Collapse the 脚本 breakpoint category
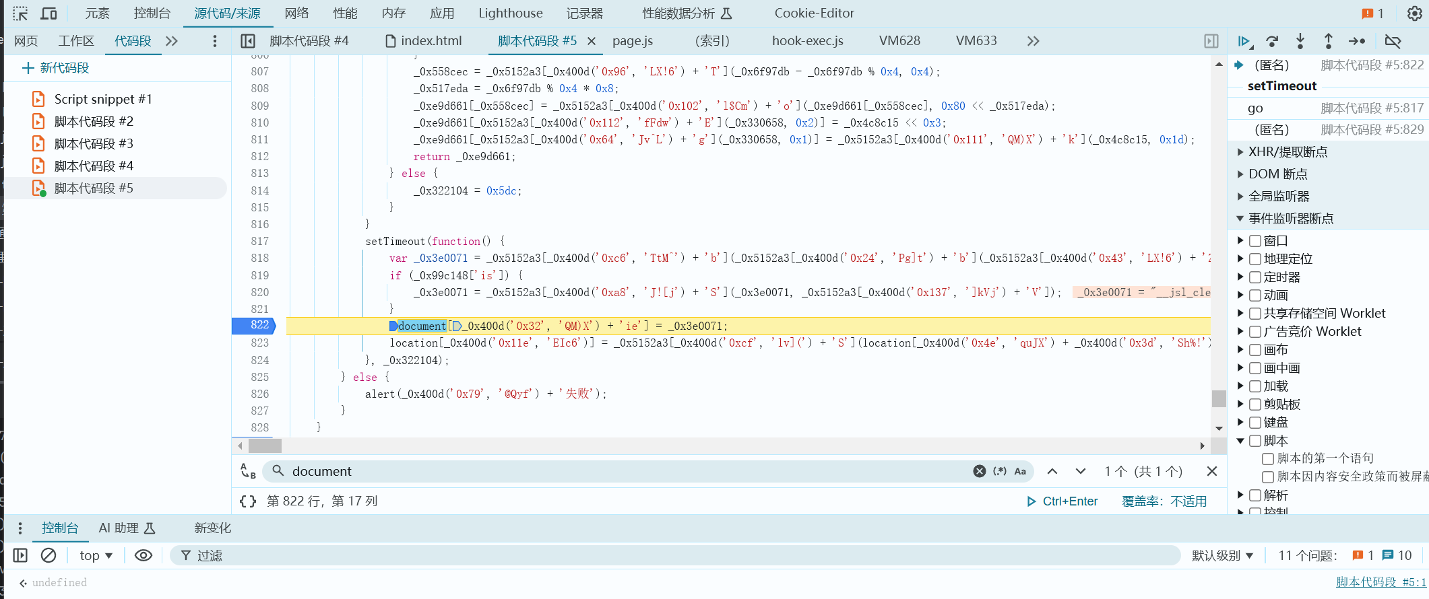1429x599 pixels. 1240,441
